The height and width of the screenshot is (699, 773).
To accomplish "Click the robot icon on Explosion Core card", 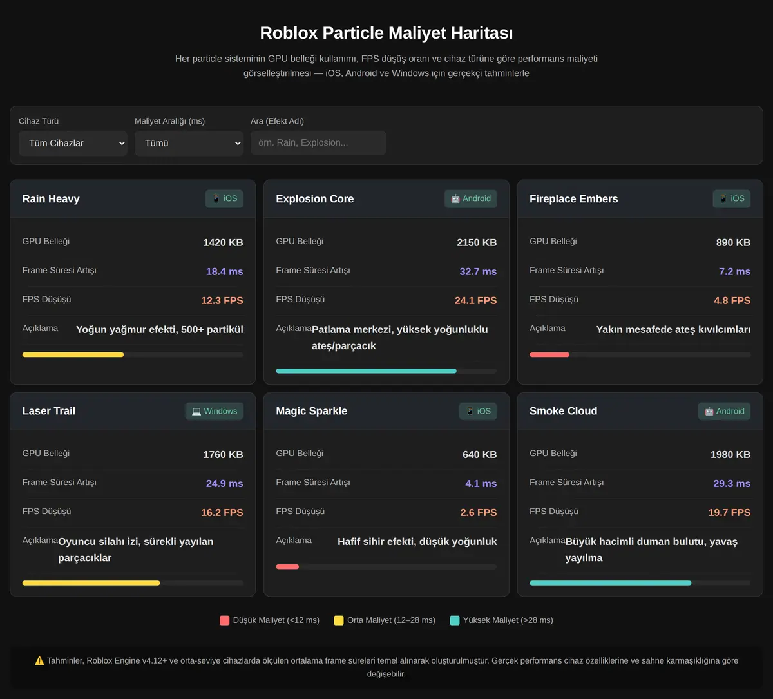I will pos(455,198).
